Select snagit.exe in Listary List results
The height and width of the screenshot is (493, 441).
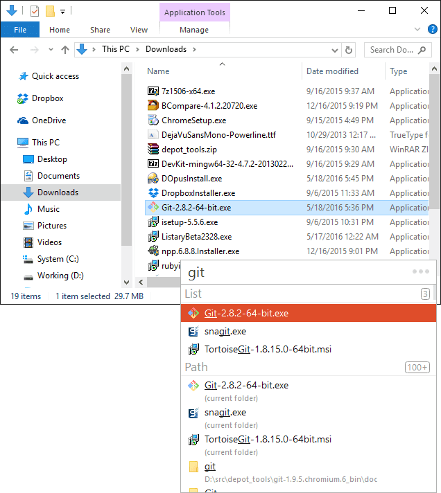[x=309, y=332]
